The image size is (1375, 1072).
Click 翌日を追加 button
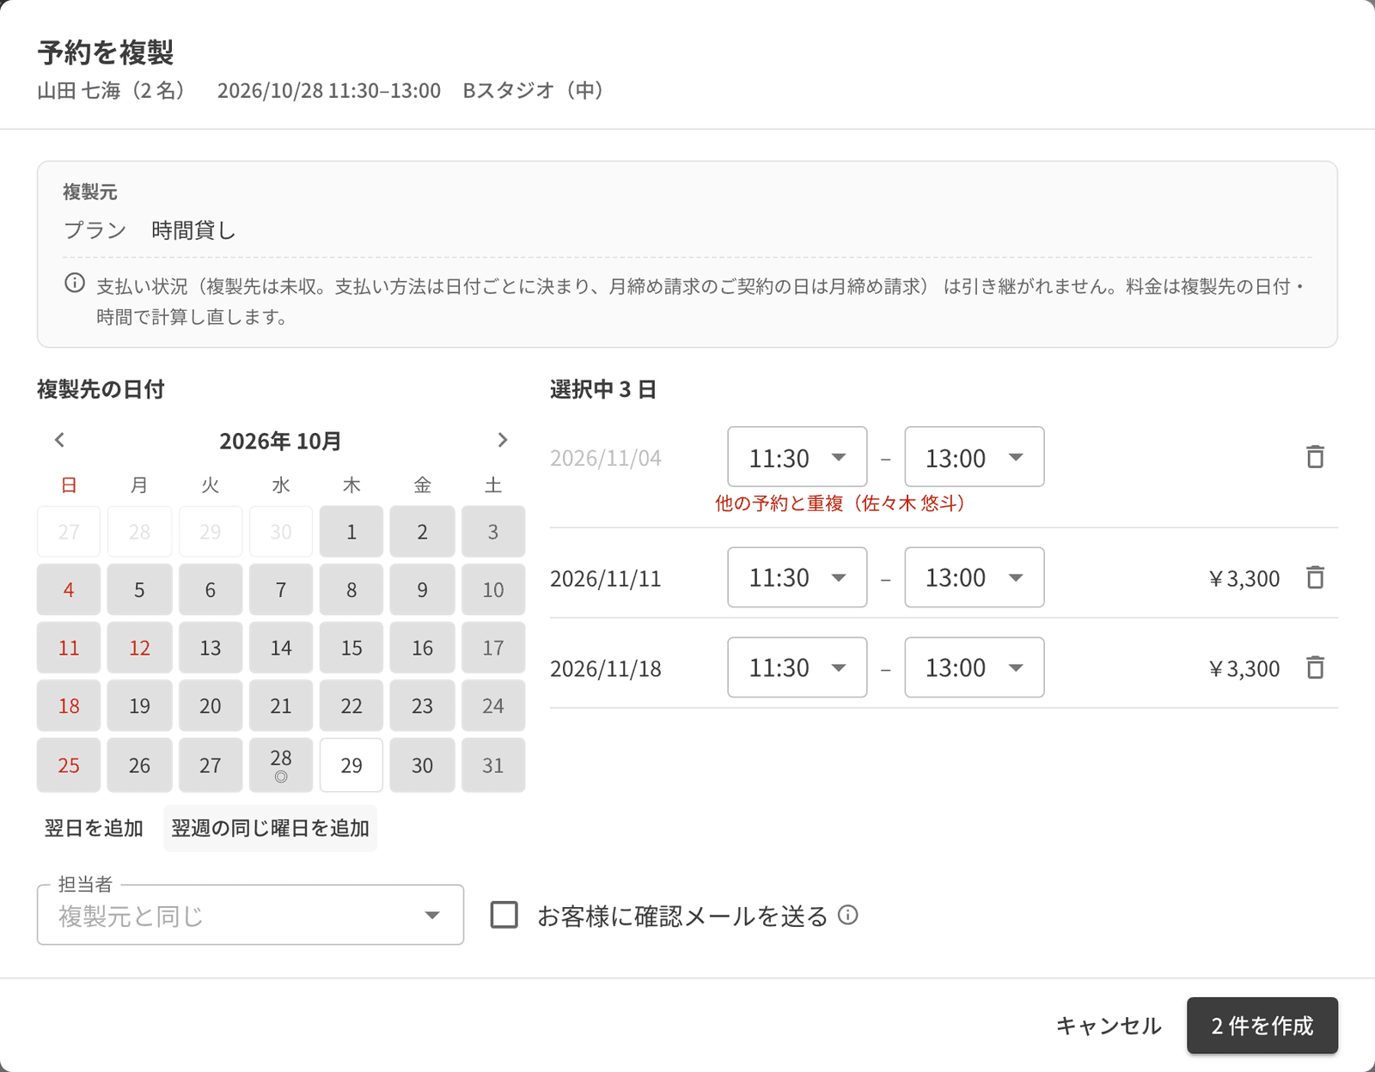pyautogui.click(x=94, y=828)
